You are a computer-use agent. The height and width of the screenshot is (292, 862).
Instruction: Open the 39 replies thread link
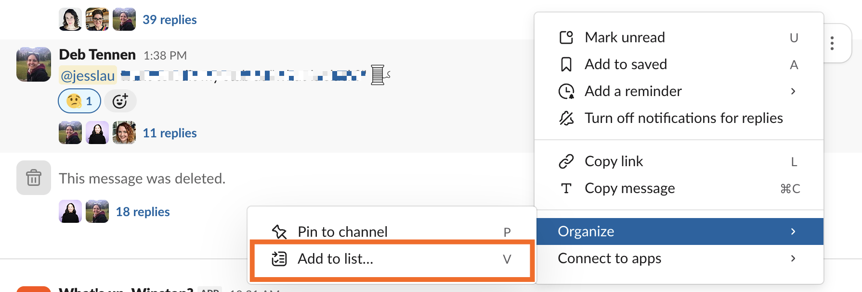pos(170,20)
